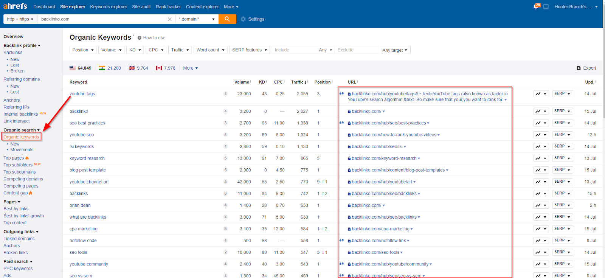Open the KD filter dropdown
605x278 pixels.
tap(135, 50)
